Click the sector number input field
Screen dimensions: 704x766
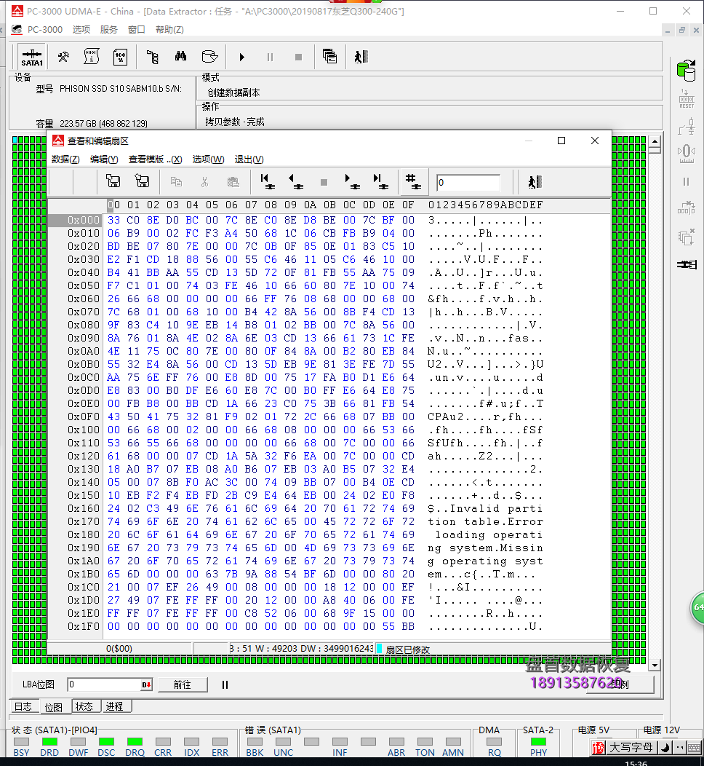[468, 183]
